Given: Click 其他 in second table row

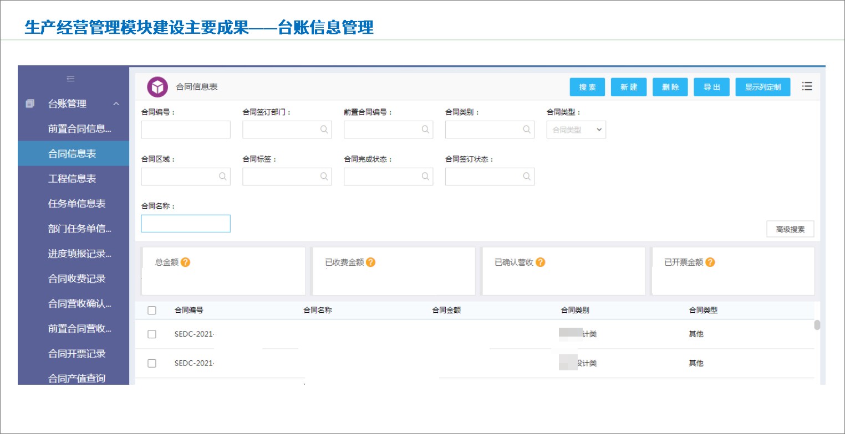Looking at the screenshot, I should [696, 363].
